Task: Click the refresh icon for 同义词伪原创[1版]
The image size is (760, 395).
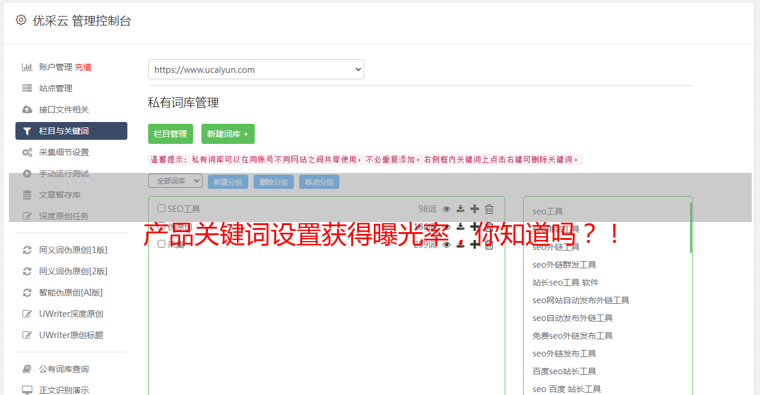Action: point(27,250)
